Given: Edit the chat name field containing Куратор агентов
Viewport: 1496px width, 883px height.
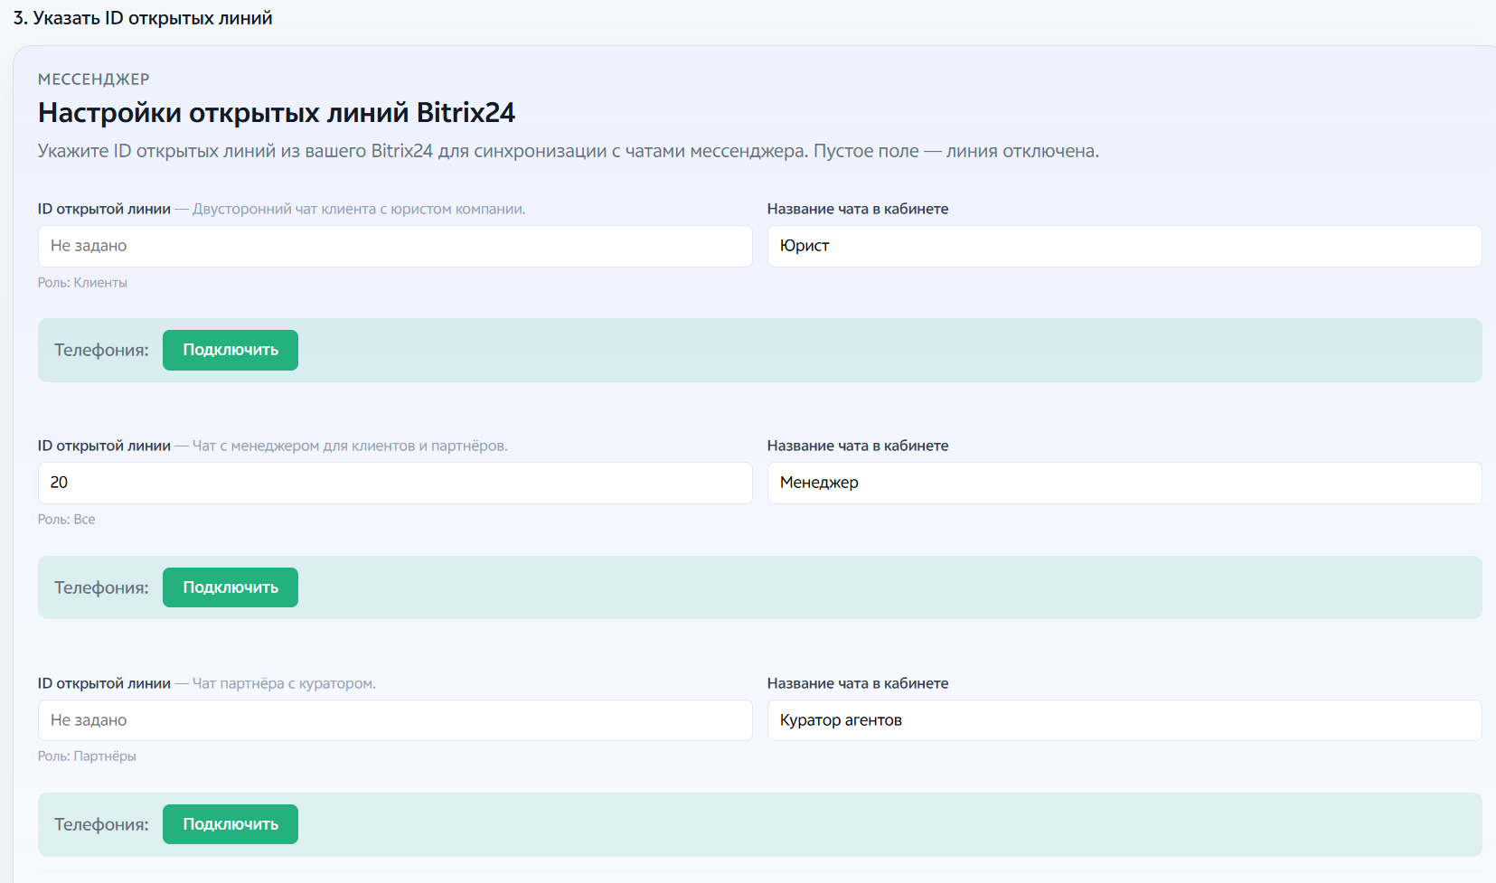Looking at the screenshot, I should (1124, 720).
